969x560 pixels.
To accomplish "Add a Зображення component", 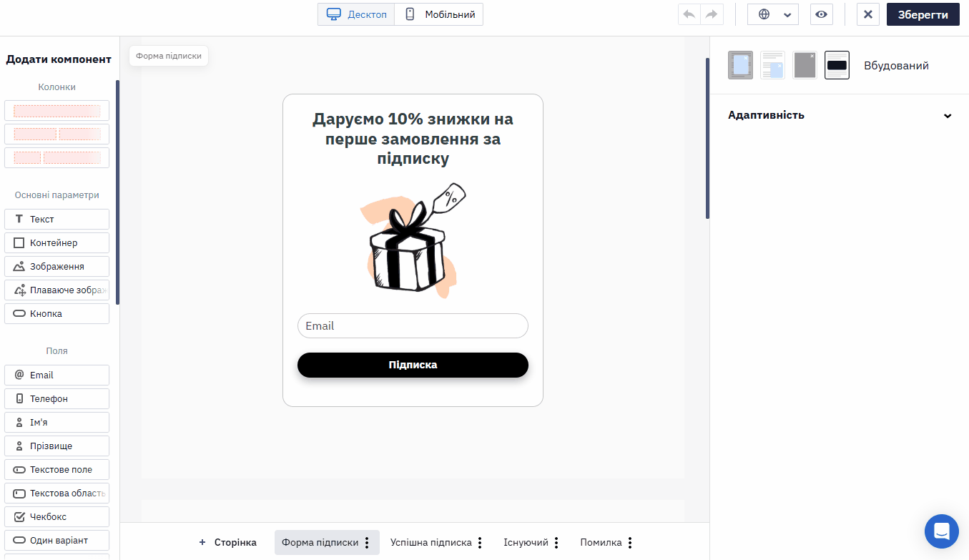I will [x=56, y=266].
